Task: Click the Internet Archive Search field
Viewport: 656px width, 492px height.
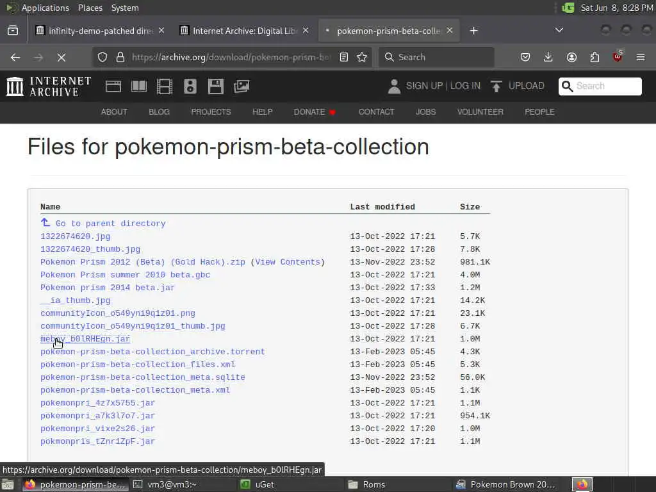Action: tap(600, 86)
